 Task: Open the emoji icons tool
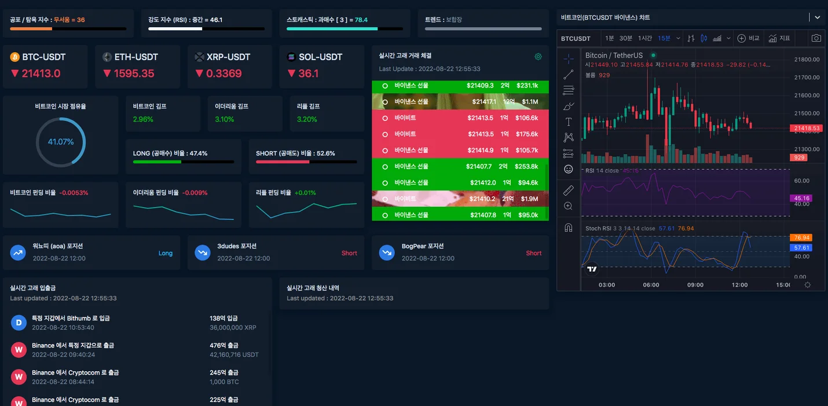[568, 169]
